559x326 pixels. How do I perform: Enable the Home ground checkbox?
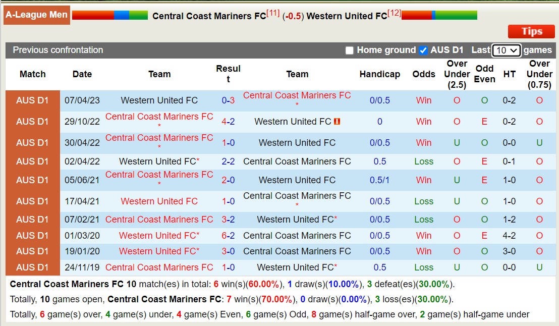tap(350, 50)
